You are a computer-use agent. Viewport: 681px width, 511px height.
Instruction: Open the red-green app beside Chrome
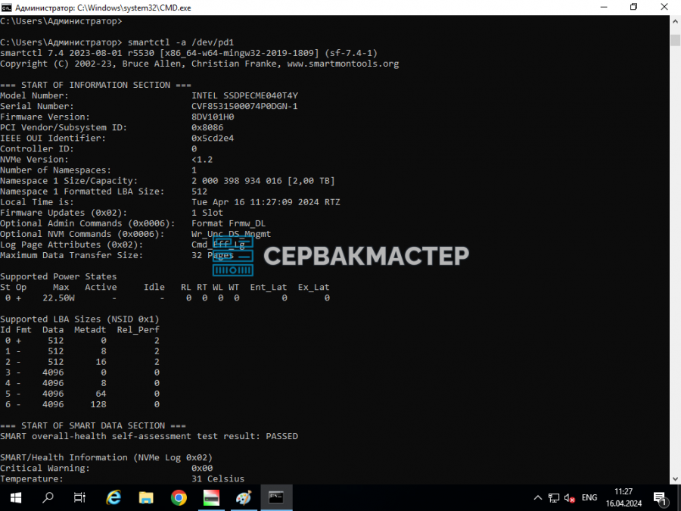point(211,497)
